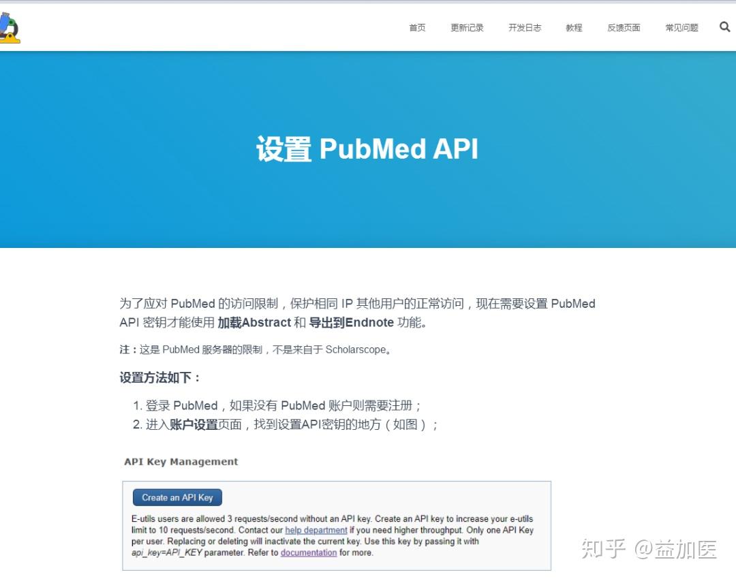Image resolution: width=736 pixels, height=579 pixels.
Task: Click the 设置 PubMed API page title
Action: coord(367,148)
